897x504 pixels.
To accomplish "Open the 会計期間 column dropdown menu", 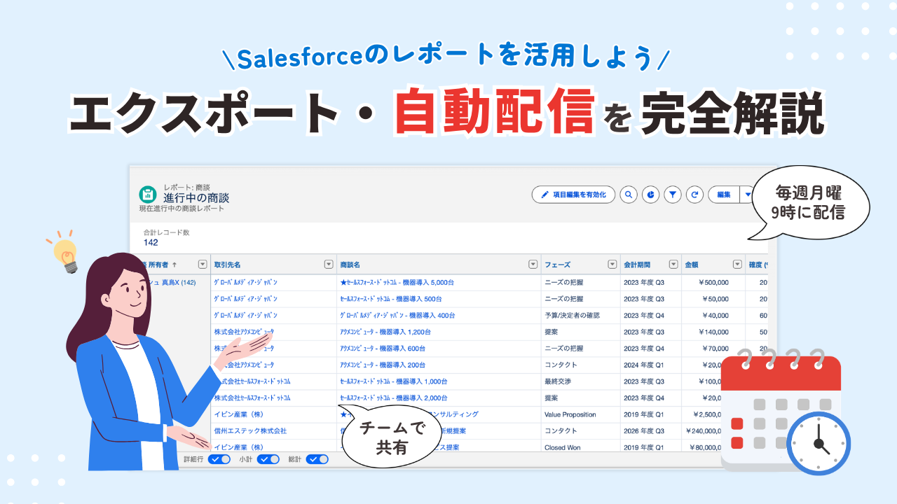I will [x=673, y=265].
